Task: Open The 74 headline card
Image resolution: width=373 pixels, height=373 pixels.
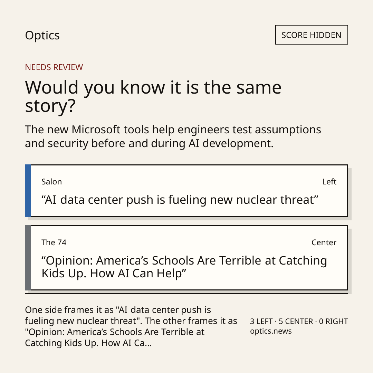Action: (186, 258)
